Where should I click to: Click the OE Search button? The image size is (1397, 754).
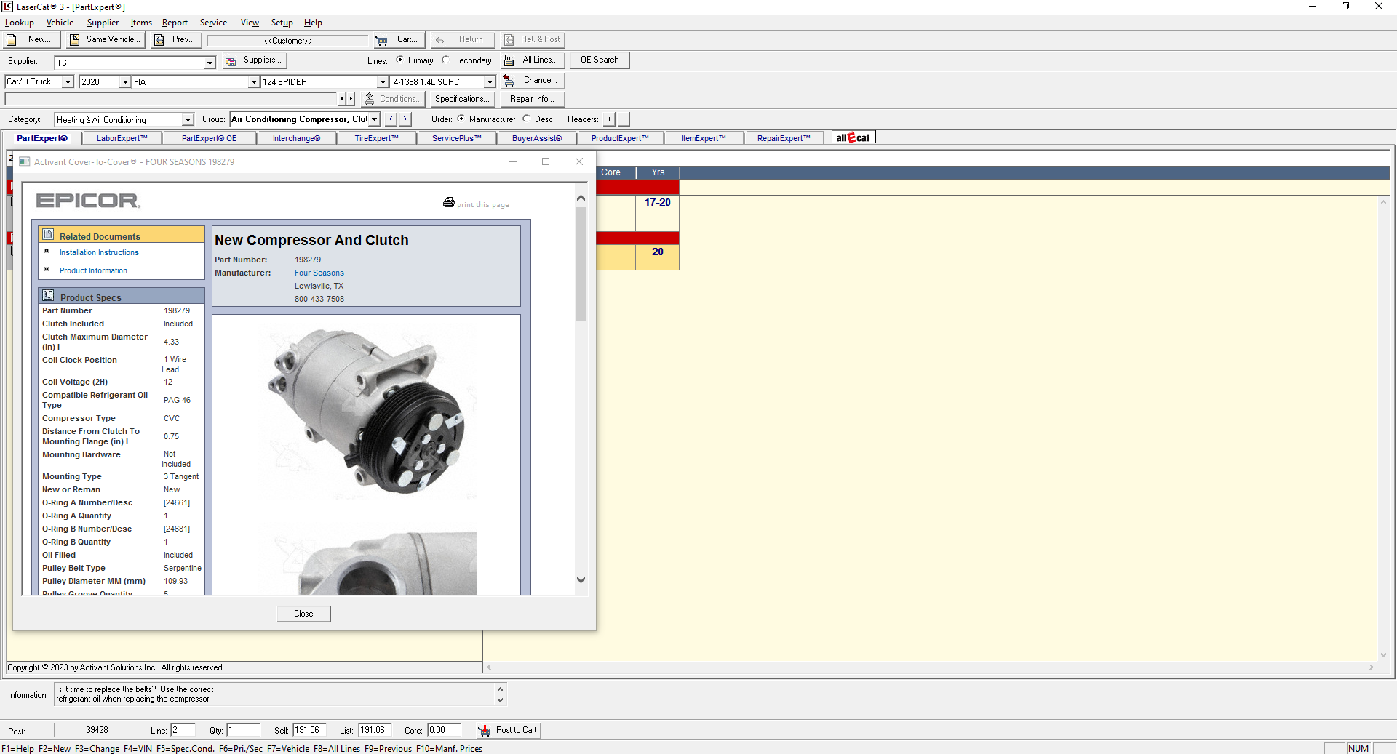click(600, 60)
